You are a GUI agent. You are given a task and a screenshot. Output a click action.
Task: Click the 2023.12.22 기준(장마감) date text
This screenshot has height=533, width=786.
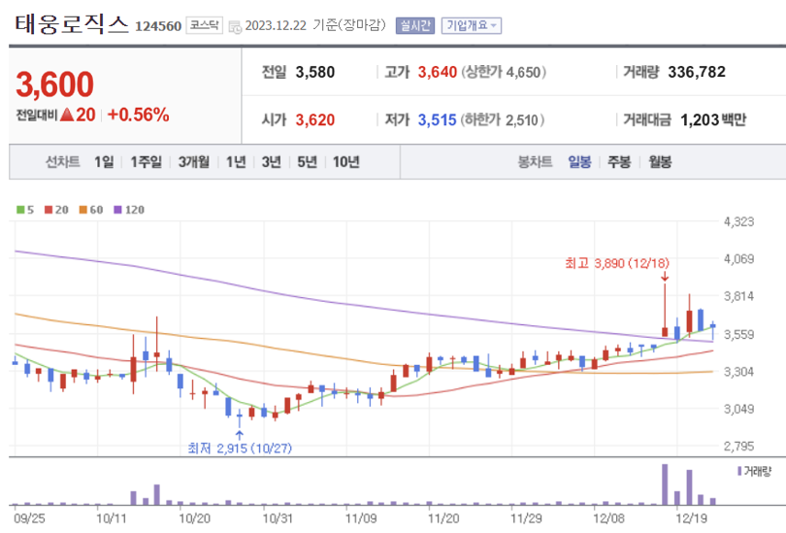click(x=315, y=25)
